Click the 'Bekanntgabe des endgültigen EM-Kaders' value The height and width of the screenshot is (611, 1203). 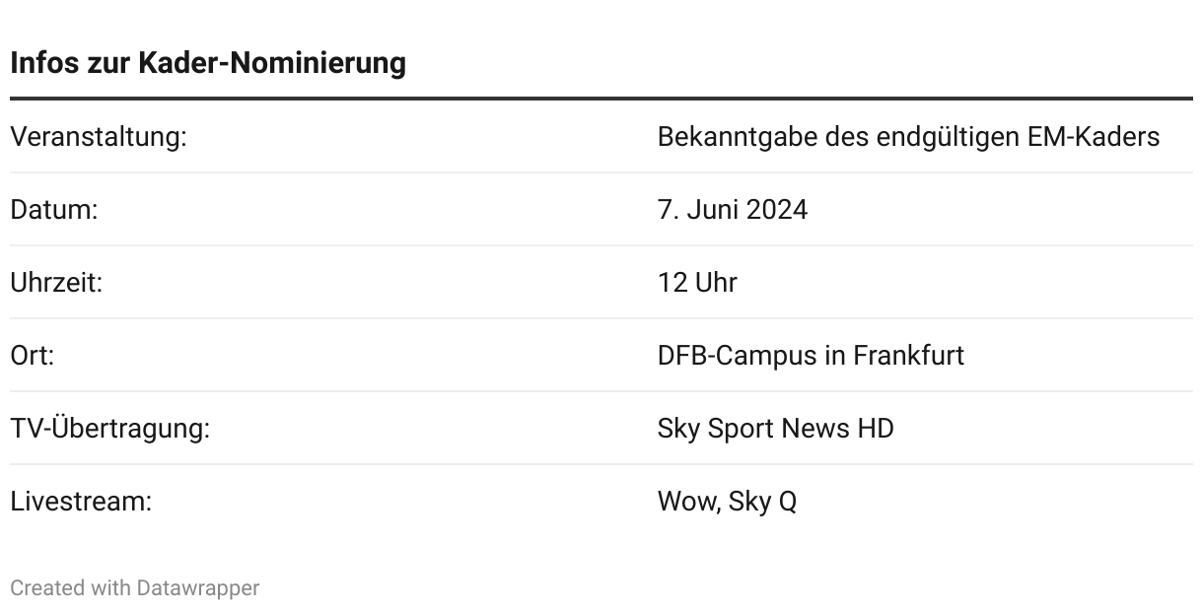point(908,136)
